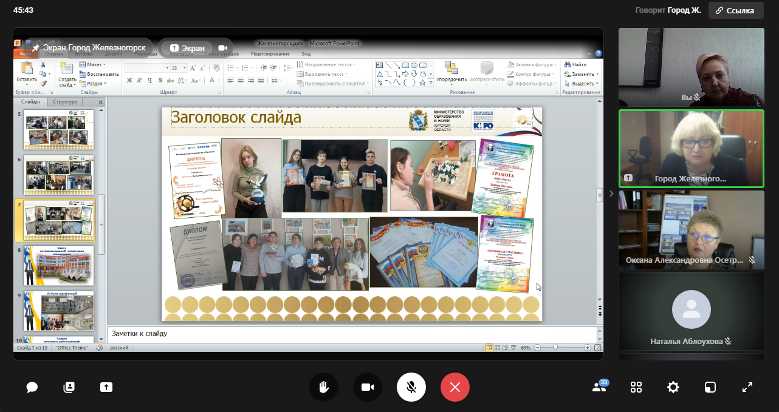
Task: Raise hand in the meeting
Action: tap(324, 387)
